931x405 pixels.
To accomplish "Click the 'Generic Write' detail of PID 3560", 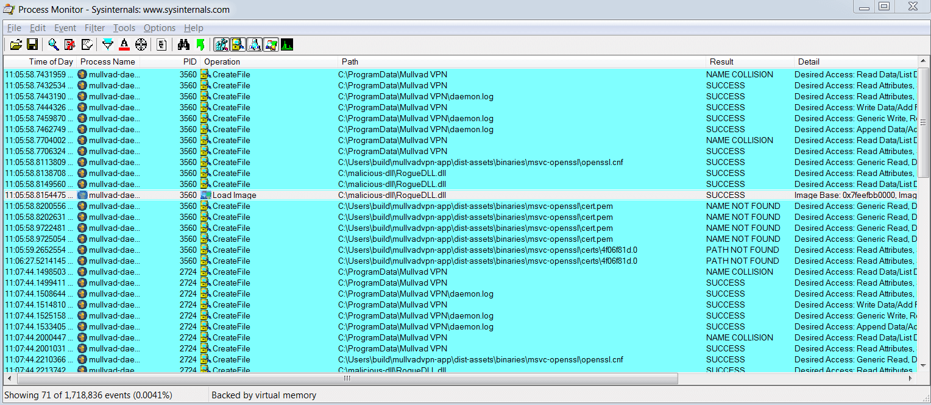I will (x=855, y=118).
